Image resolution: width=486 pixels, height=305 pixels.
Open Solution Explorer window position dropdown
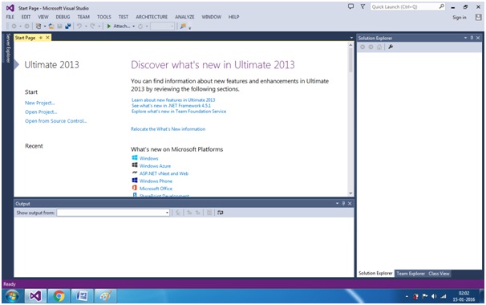coord(465,38)
